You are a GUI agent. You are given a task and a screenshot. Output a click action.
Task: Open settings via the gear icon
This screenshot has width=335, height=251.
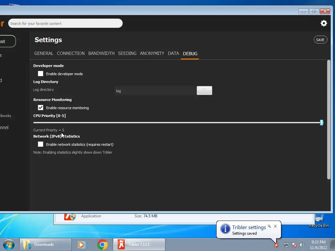point(324,23)
